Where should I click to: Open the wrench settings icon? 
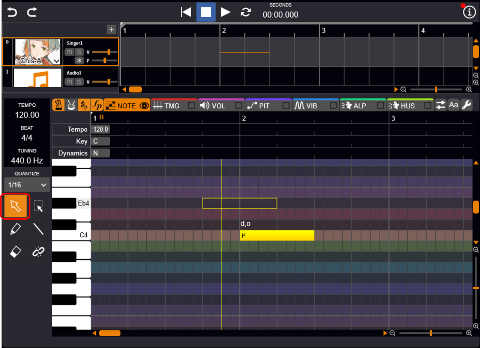point(466,106)
